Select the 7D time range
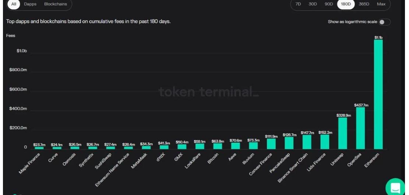The width and height of the screenshot is (409, 195). 298,4
